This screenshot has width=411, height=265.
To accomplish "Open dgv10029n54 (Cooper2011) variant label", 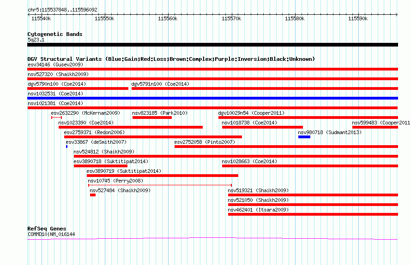I will (251, 113).
